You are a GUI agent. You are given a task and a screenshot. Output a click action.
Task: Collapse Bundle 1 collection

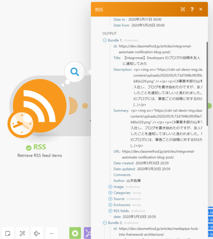coord(105,40)
